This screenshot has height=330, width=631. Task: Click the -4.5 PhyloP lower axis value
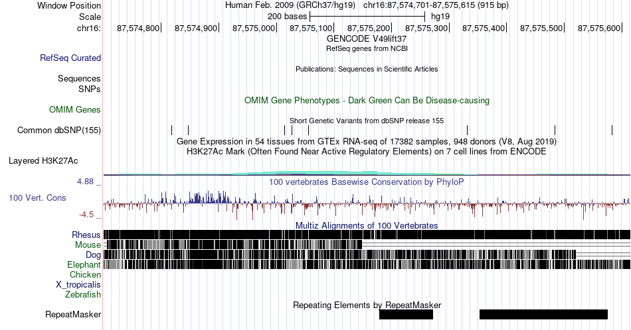coord(86,215)
